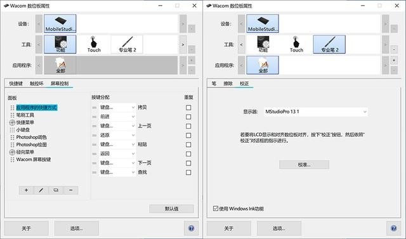Click application add plus button in right window
Screen dimensions: 406x239
point(394,60)
